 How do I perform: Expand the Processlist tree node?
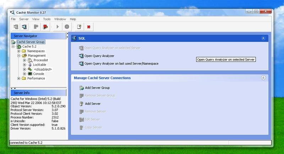pos(24,60)
